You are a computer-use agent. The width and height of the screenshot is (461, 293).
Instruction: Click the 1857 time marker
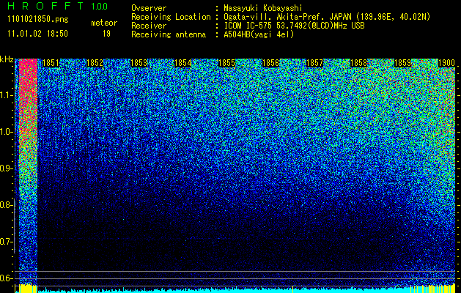point(314,63)
